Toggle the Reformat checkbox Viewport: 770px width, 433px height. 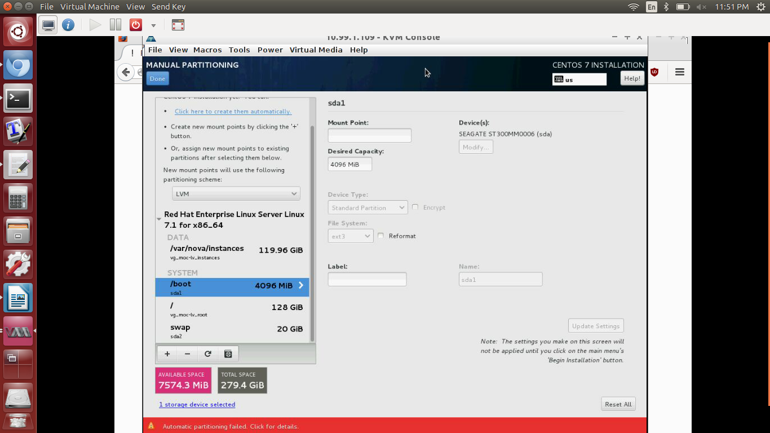380,236
